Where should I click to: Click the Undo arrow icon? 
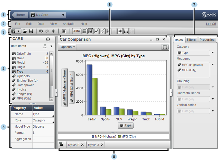tap(41, 31)
